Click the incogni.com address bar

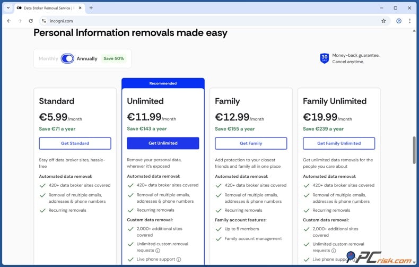[x=214, y=21]
